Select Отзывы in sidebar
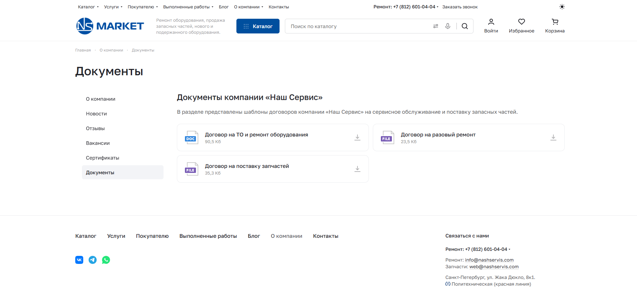The image size is (637, 294). [x=123, y=128]
